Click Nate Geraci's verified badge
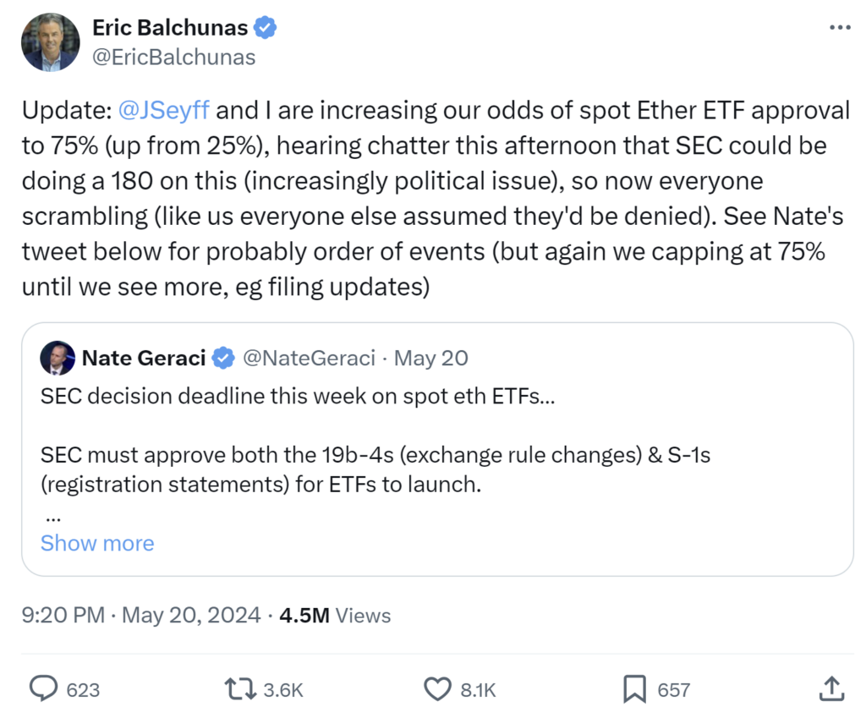The width and height of the screenshot is (866, 718). (x=222, y=358)
